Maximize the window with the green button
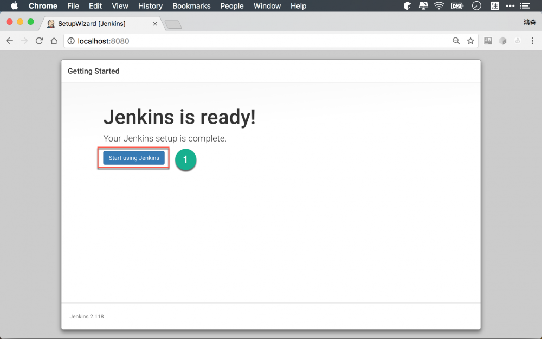The width and height of the screenshot is (542, 339). tap(31, 22)
